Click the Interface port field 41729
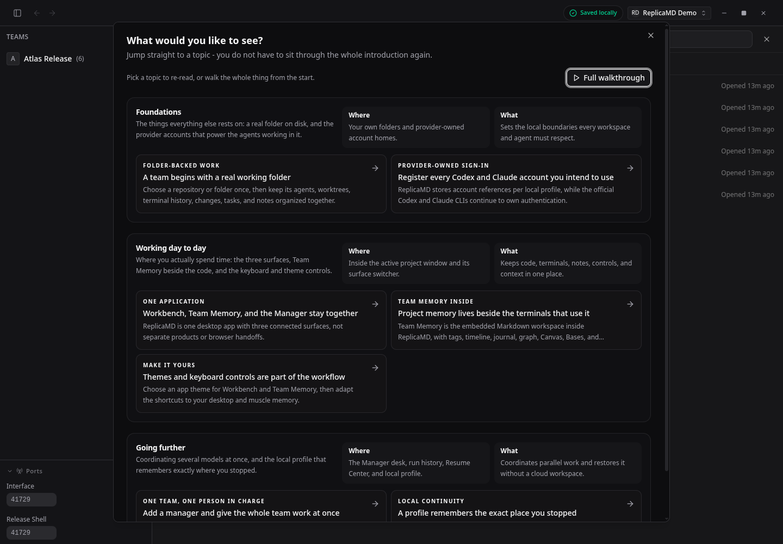The image size is (783, 544). click(32, 499)
